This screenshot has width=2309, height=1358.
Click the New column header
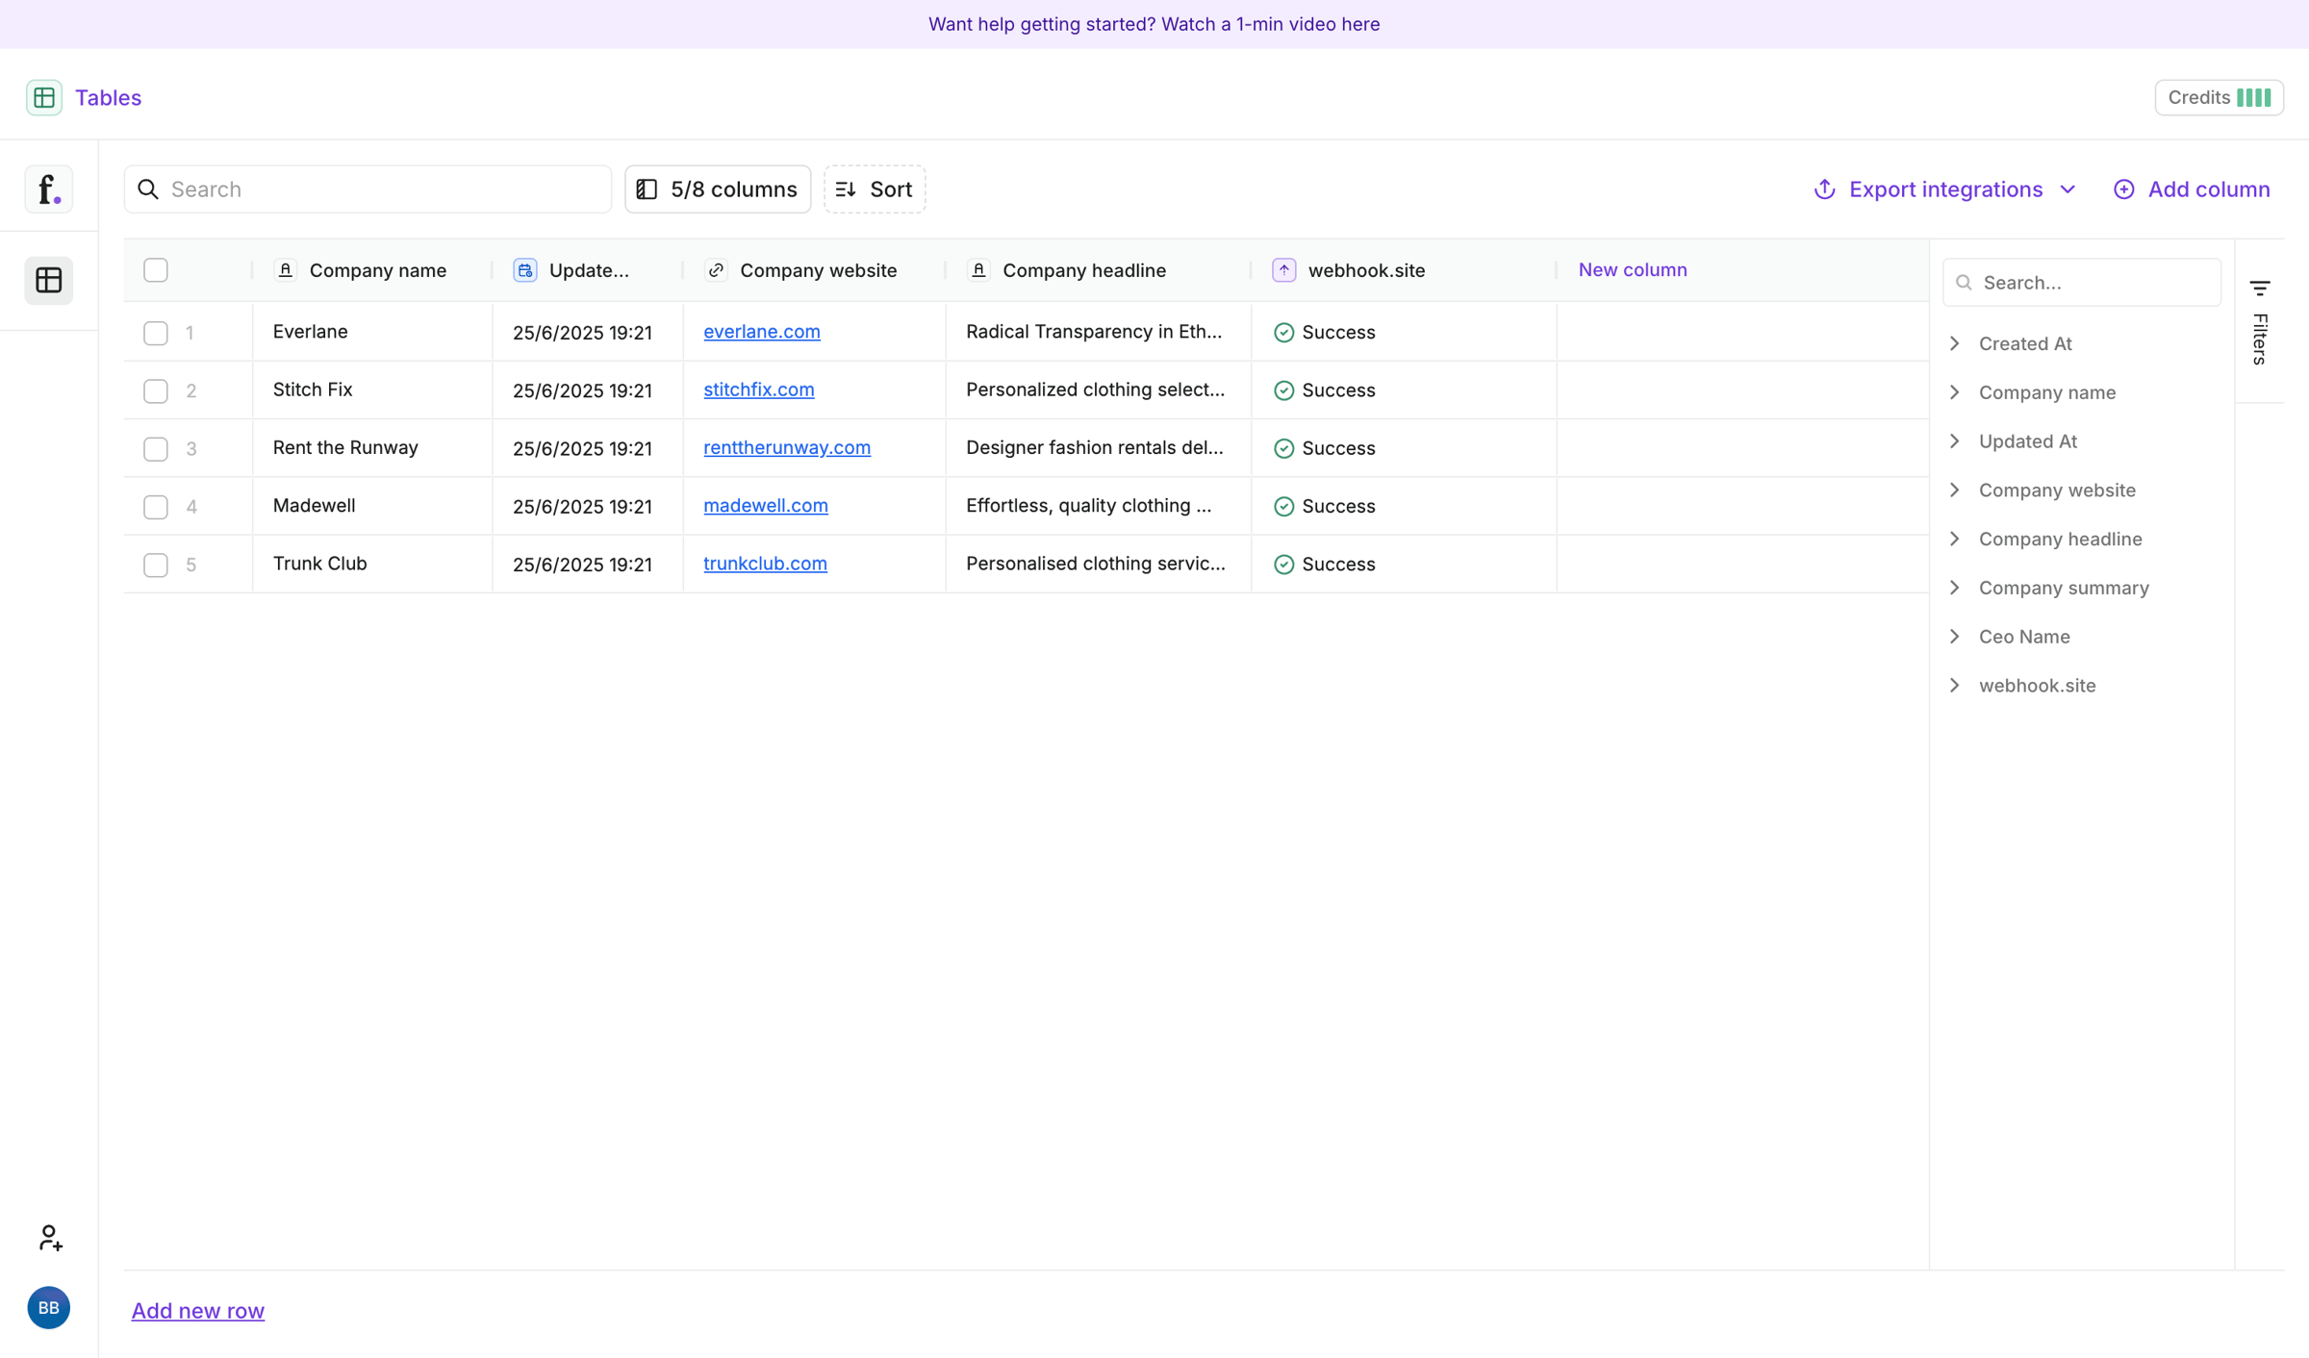[x=1633, y=270]
